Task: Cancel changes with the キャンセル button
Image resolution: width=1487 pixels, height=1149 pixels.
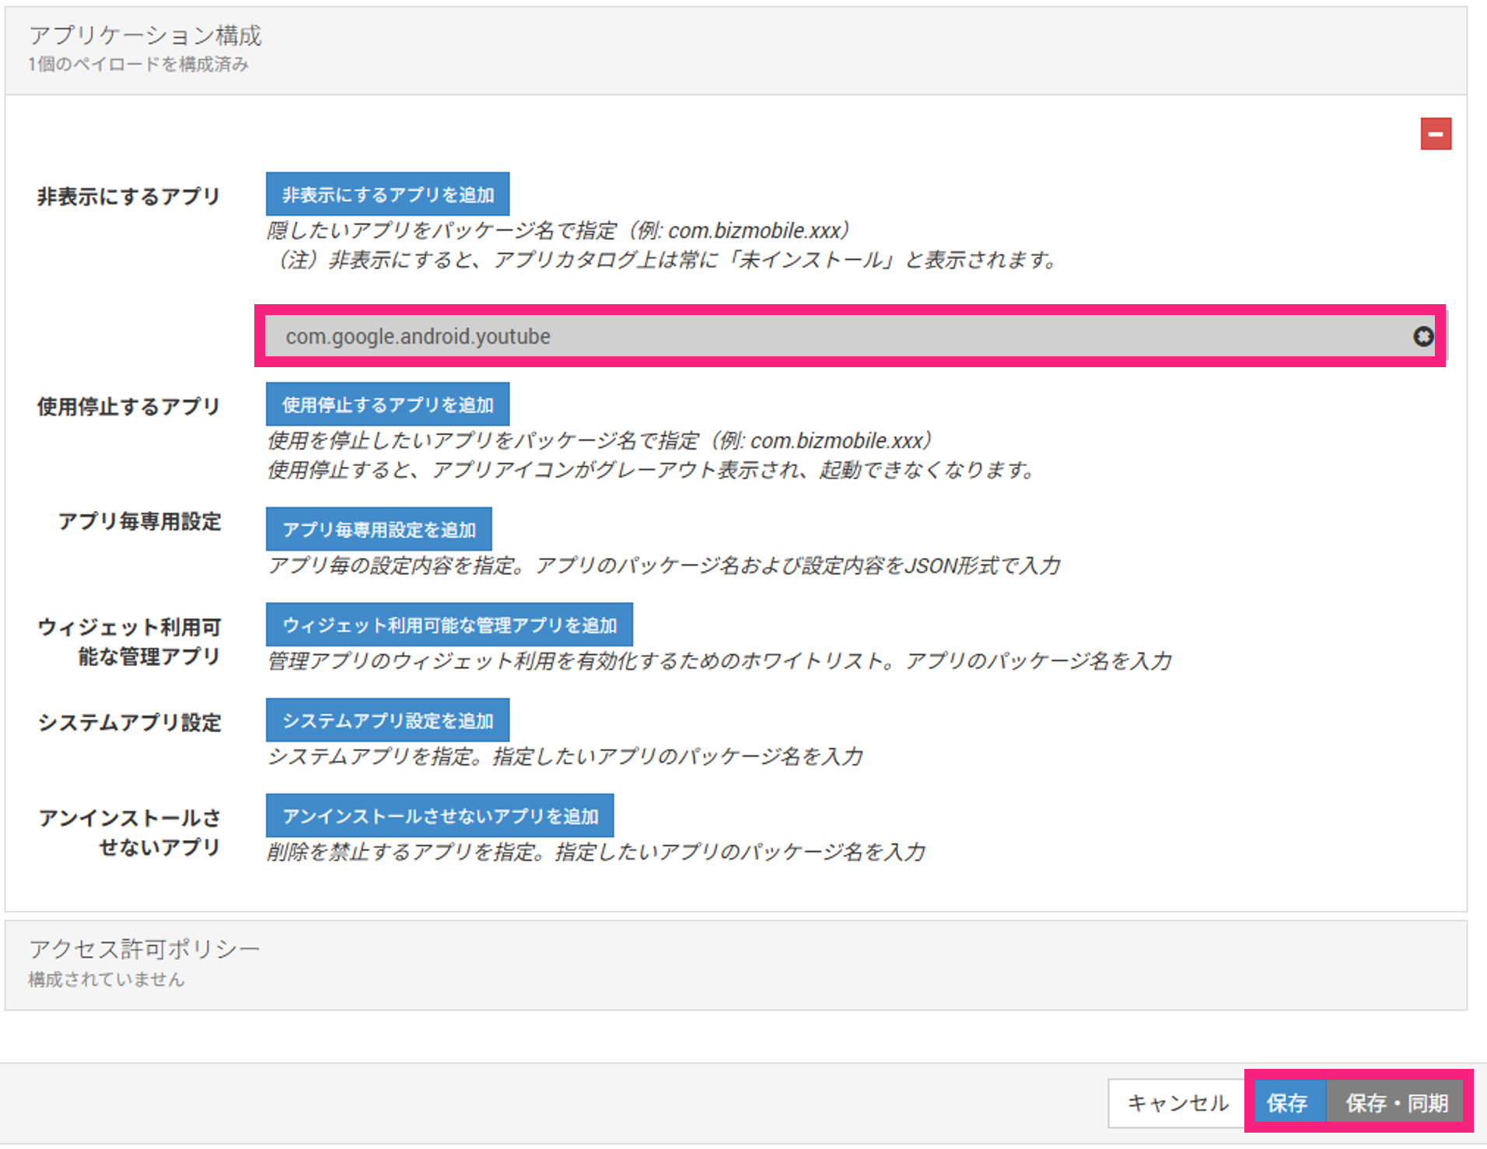Action: pos(1177,1103)
